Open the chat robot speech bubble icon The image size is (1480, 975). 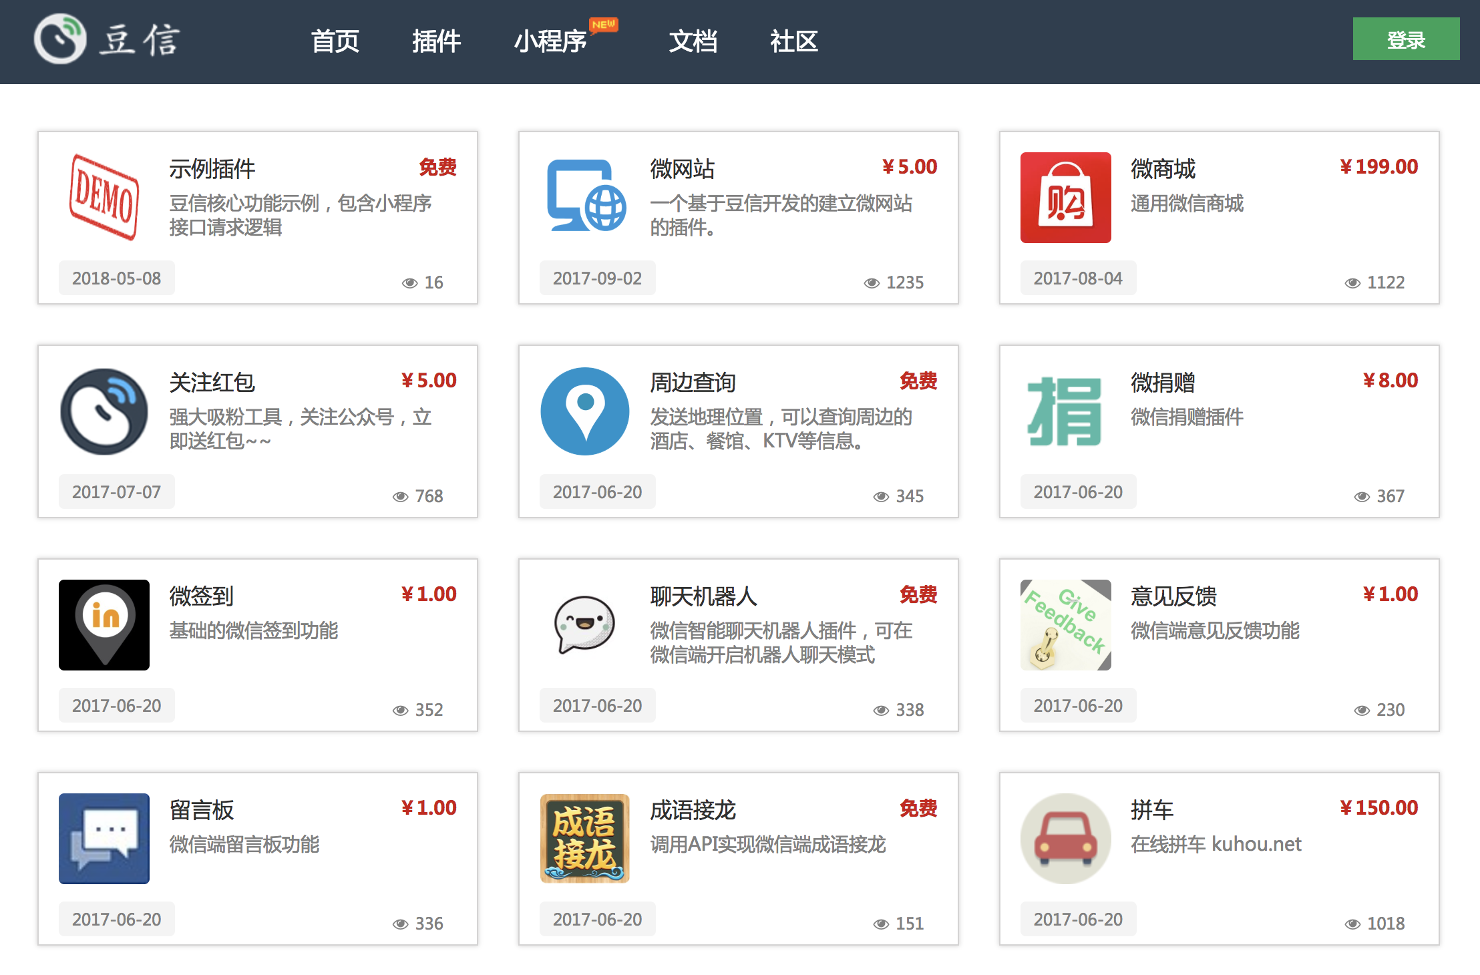585,624
